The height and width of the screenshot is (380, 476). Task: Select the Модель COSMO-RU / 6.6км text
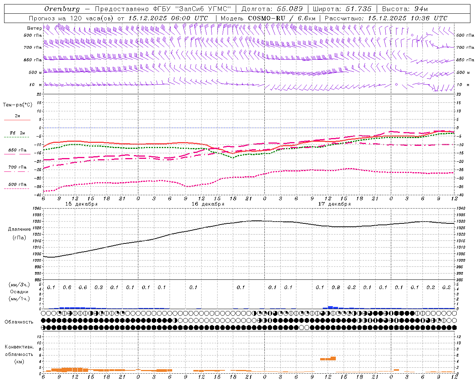268,18
